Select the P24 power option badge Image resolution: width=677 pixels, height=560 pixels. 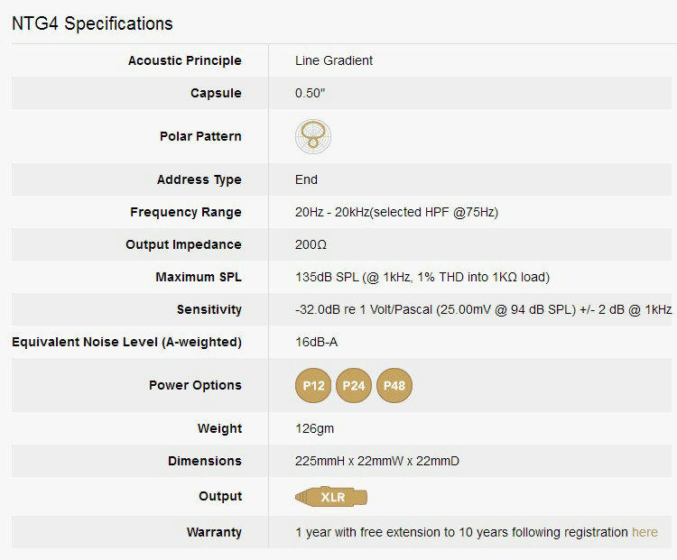click(354, 385)
